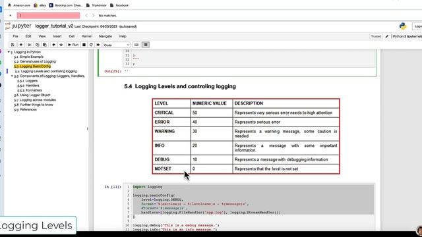The height and width of the screenshot is (237, 422).
Task: Open the Navigate menu
Action: [105, 36]
